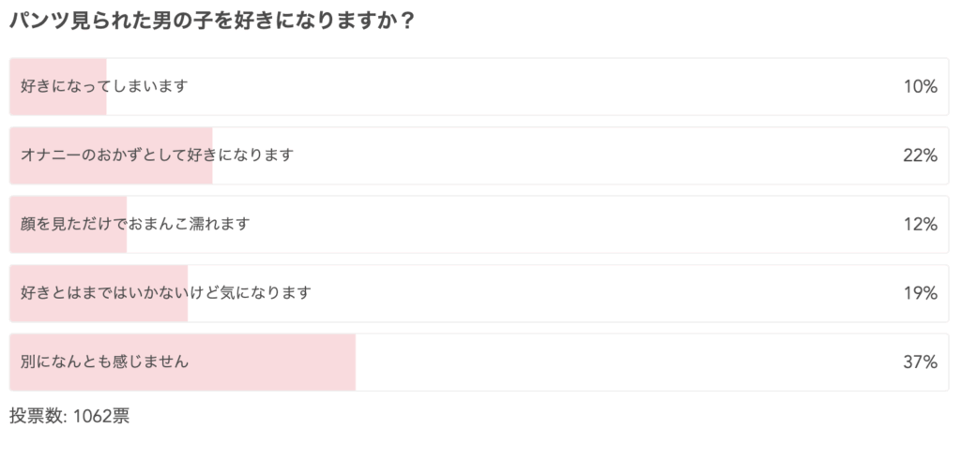Click the 19% percentage value
961x458 pixels.
tap(920, 294)
